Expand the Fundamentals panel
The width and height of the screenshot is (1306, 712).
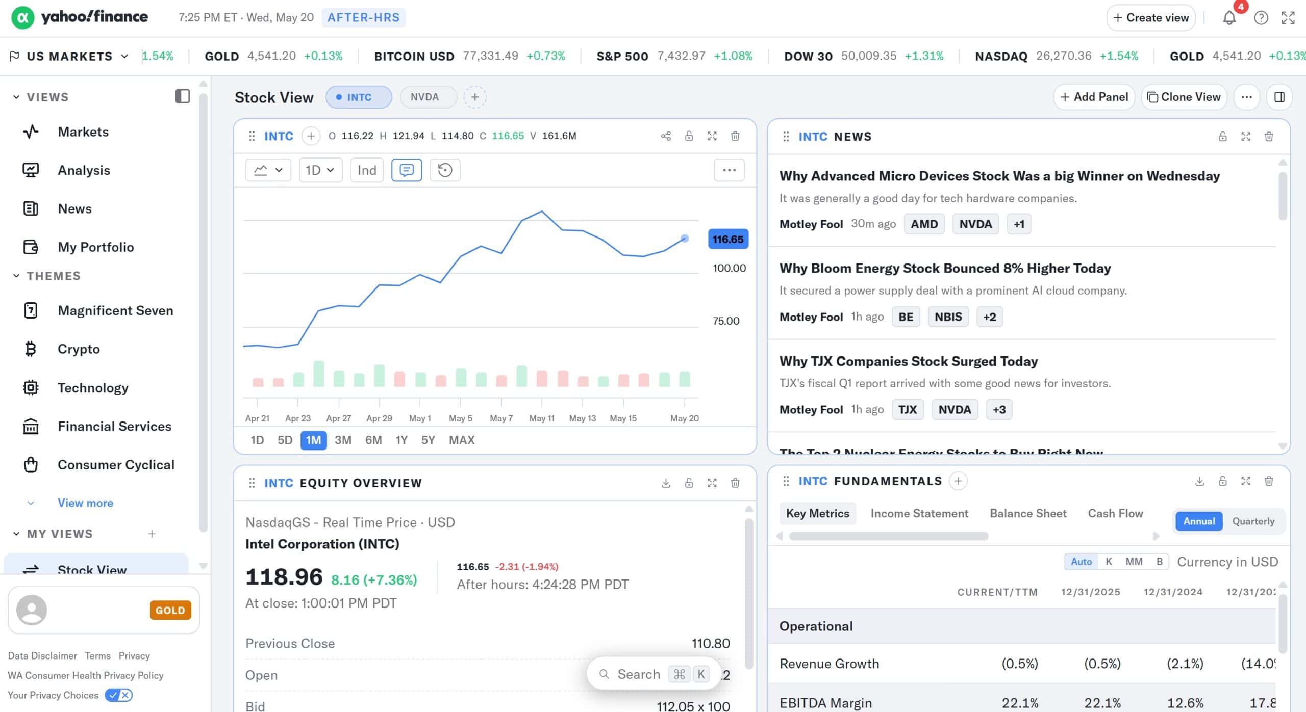coord(1245,481)
